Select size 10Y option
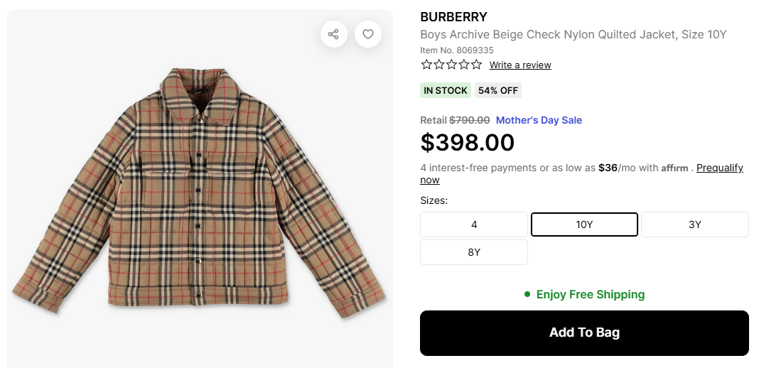Viewport: 759px width, 368px height. [x=584, y=224]
